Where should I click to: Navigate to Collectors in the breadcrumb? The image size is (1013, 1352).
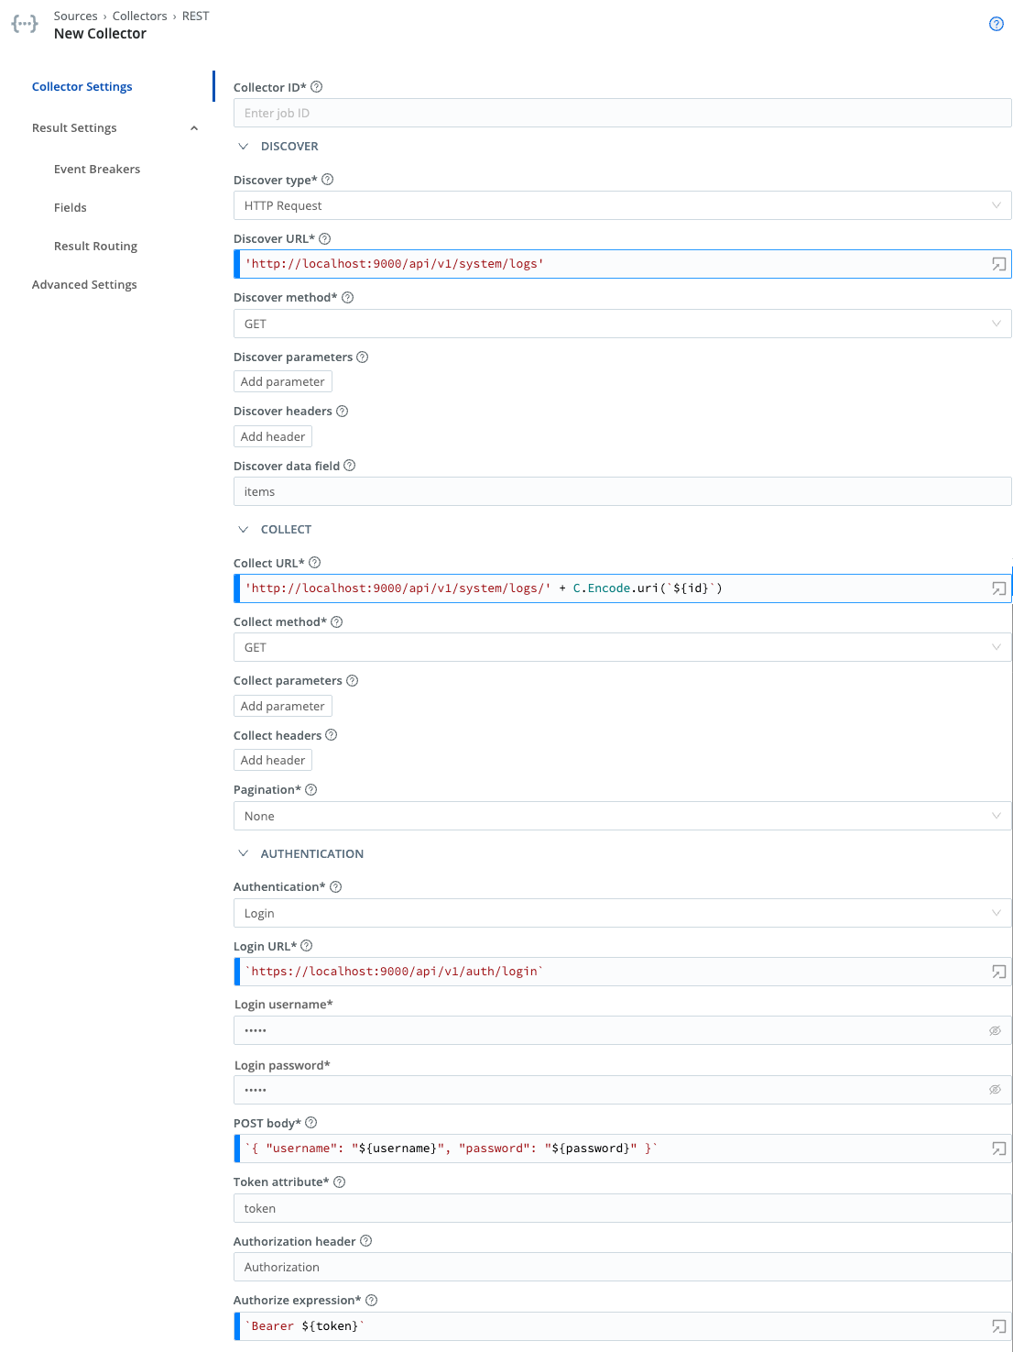tap(140, 16)
